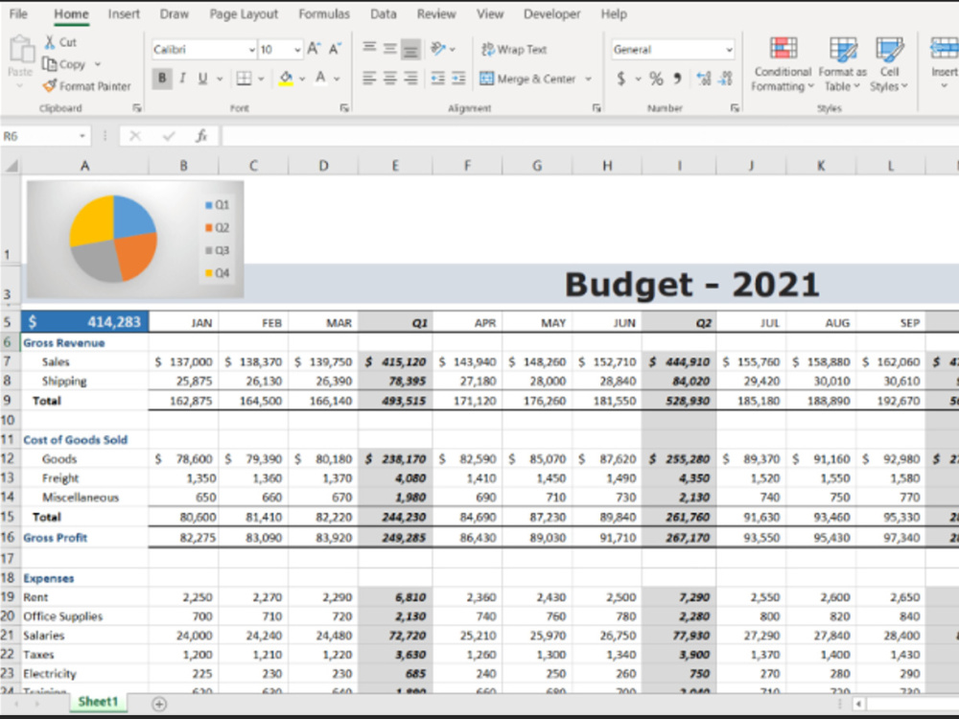Apply the Comma Style format
959x719 pixels.
coord(678,79)
